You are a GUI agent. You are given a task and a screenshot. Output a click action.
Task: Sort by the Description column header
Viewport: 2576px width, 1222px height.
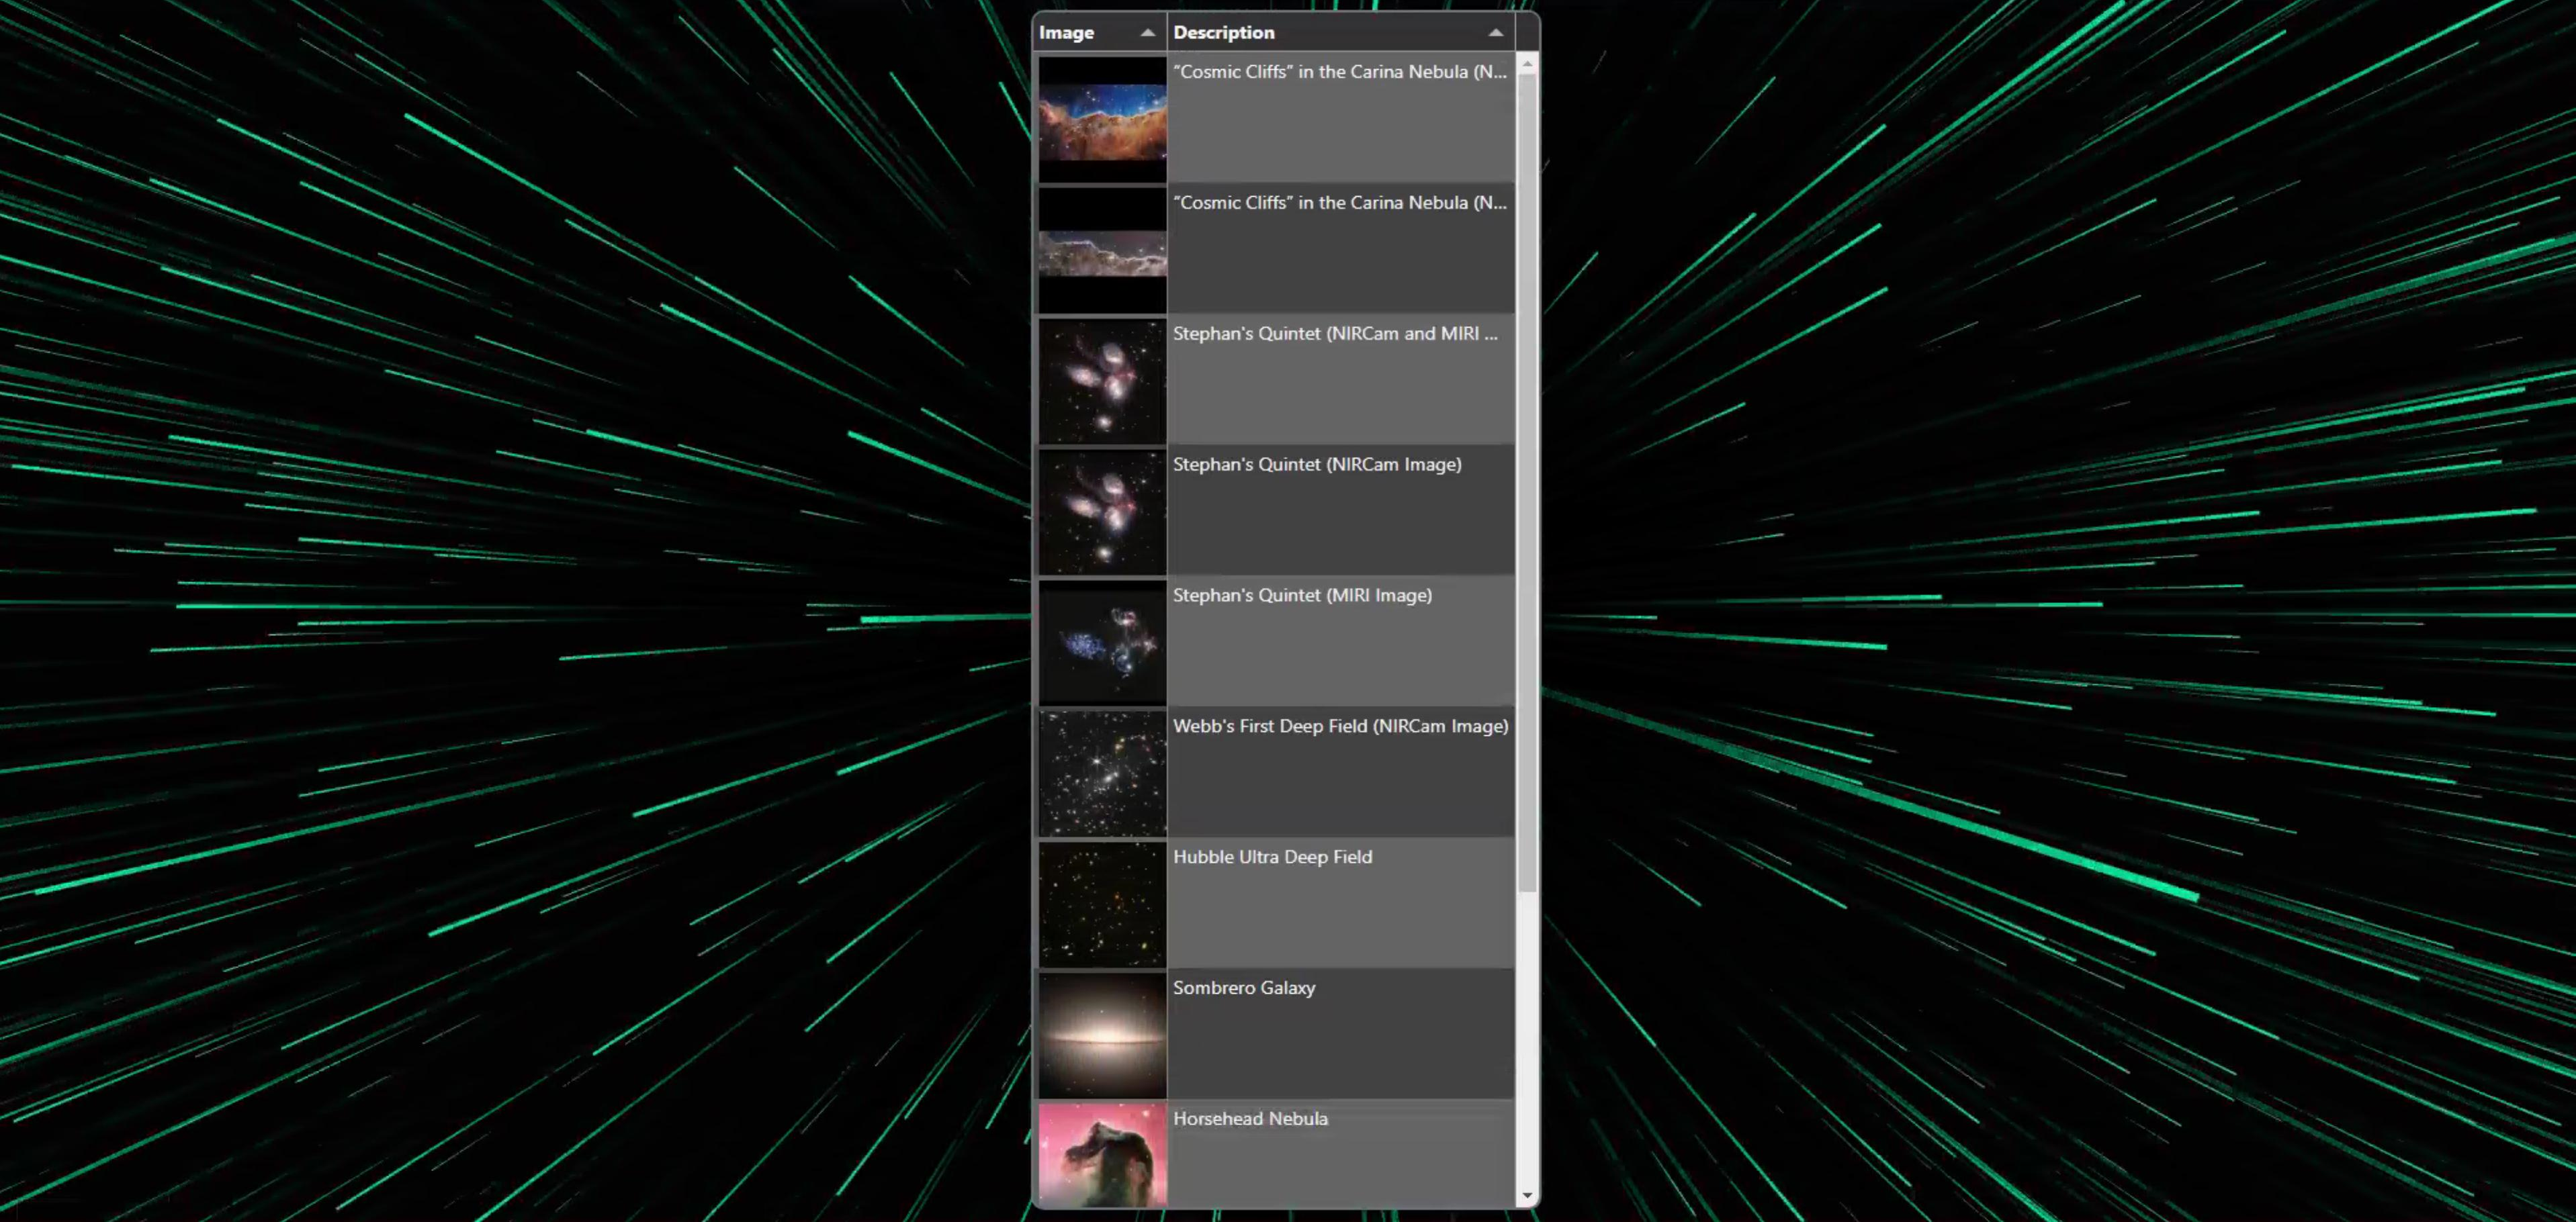tap(1340, 32)
